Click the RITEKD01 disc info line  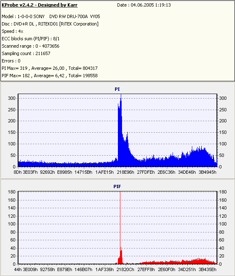point(50,24)
